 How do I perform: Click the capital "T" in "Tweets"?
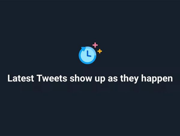pos(39,78)
